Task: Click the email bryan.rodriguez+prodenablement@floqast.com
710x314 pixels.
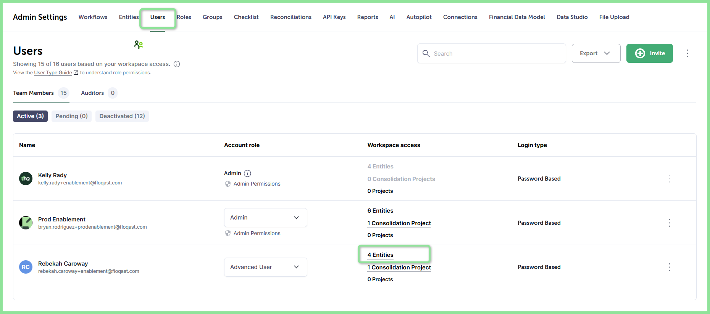Action: (92, 227)
